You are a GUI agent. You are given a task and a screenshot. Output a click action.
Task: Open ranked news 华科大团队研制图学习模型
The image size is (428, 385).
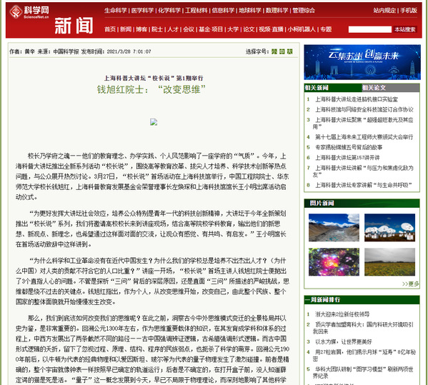click(x=363, y=372)
